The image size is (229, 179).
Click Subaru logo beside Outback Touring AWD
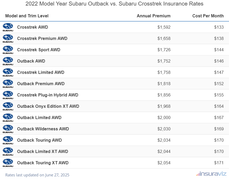pyautogui.click(x=8, y=140)
